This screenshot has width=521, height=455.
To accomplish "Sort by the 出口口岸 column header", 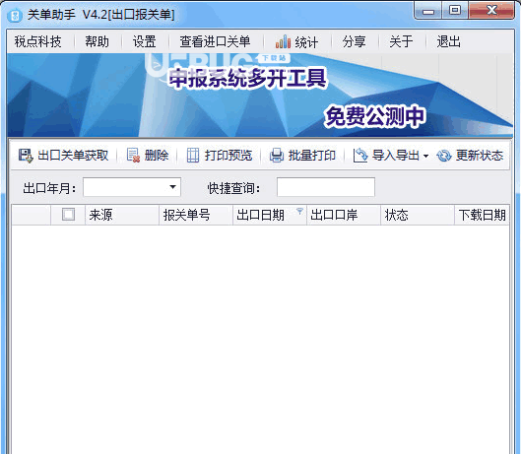I will (x=344, y=215).
